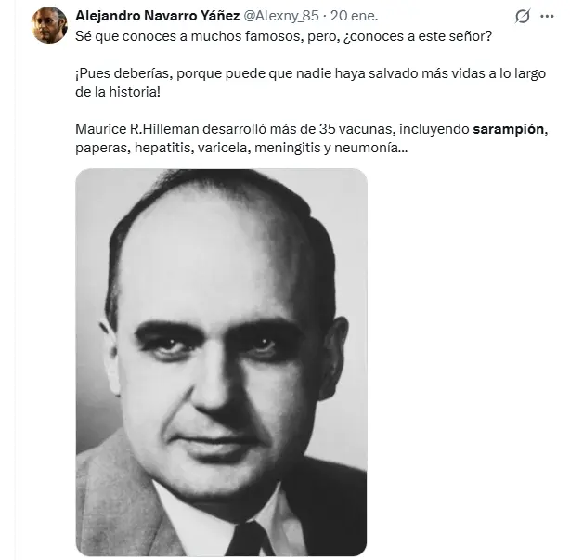Screen dimensions: 570x560
Task: Click the words de la historia!
Action: [x=118, y=92]
